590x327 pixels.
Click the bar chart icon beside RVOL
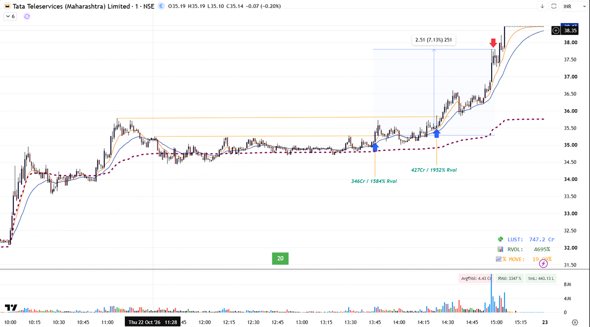coord(501,249)
